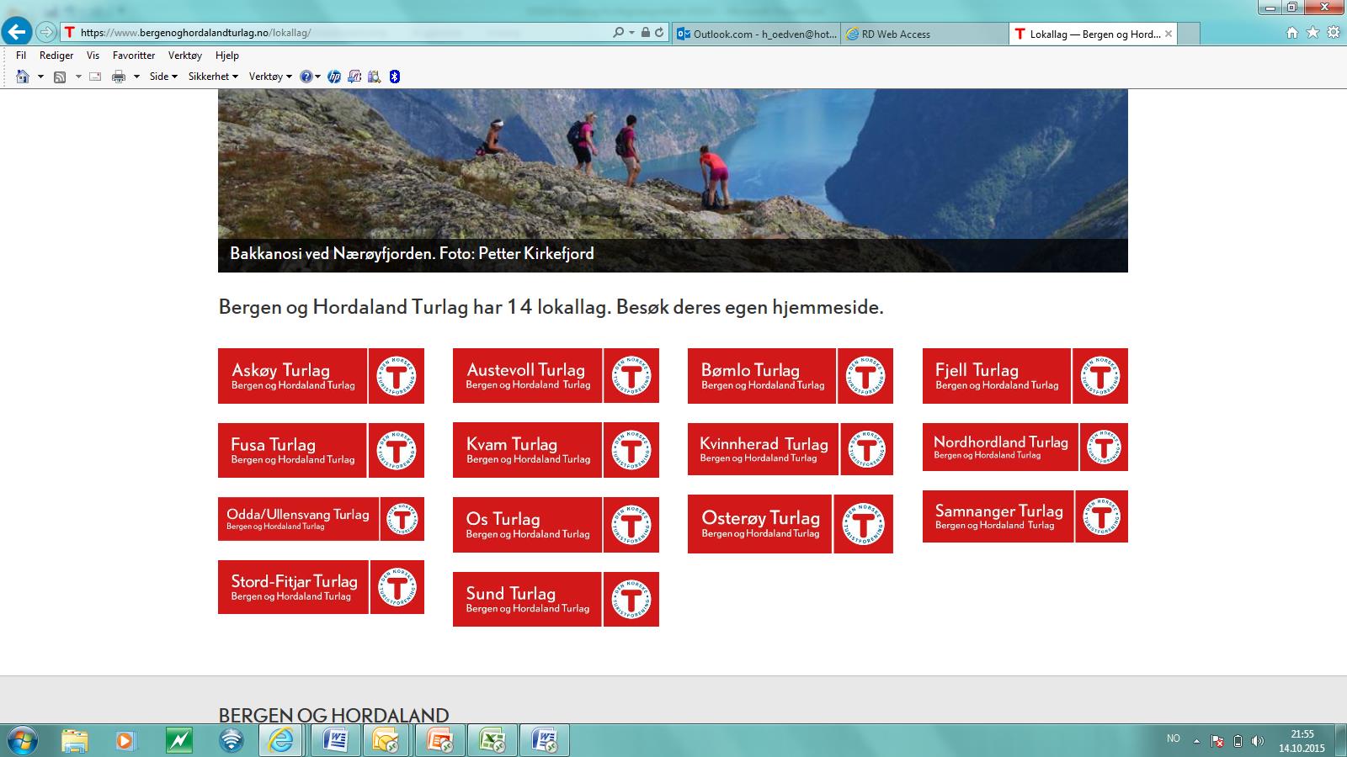
Task: Open the Verktøy menu in menu bar
Action: pyautogui.click(x=185, y=56)
